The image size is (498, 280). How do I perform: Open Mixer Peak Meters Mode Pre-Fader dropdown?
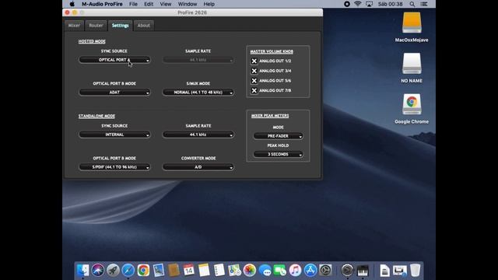click(x=278, y=136)
